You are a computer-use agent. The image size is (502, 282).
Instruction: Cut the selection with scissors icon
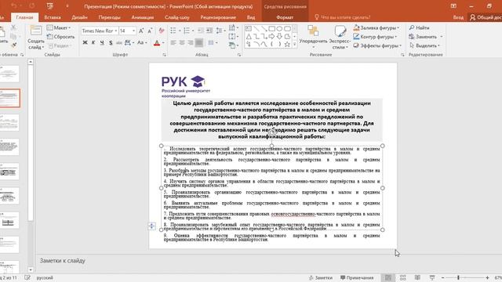[x=13, y=27]
